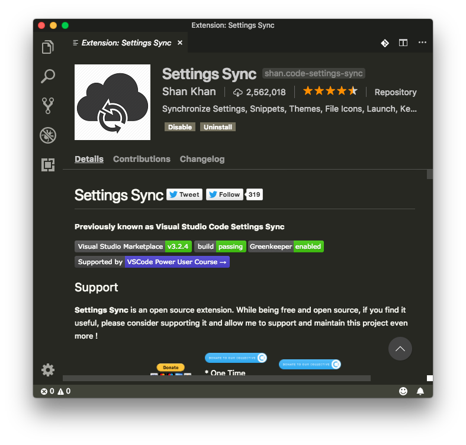This screenshot has height=445, width=466.
Task: Open the Explorer view in activity bar
Action: [48, 47]
